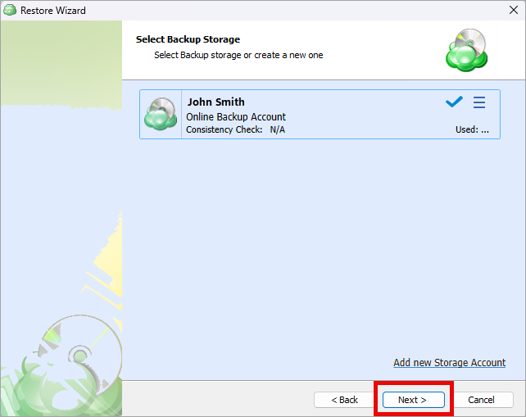Open the Add new Storage Account link
The height and width of the screenshot is (417, 526).
tap(450, 362)
